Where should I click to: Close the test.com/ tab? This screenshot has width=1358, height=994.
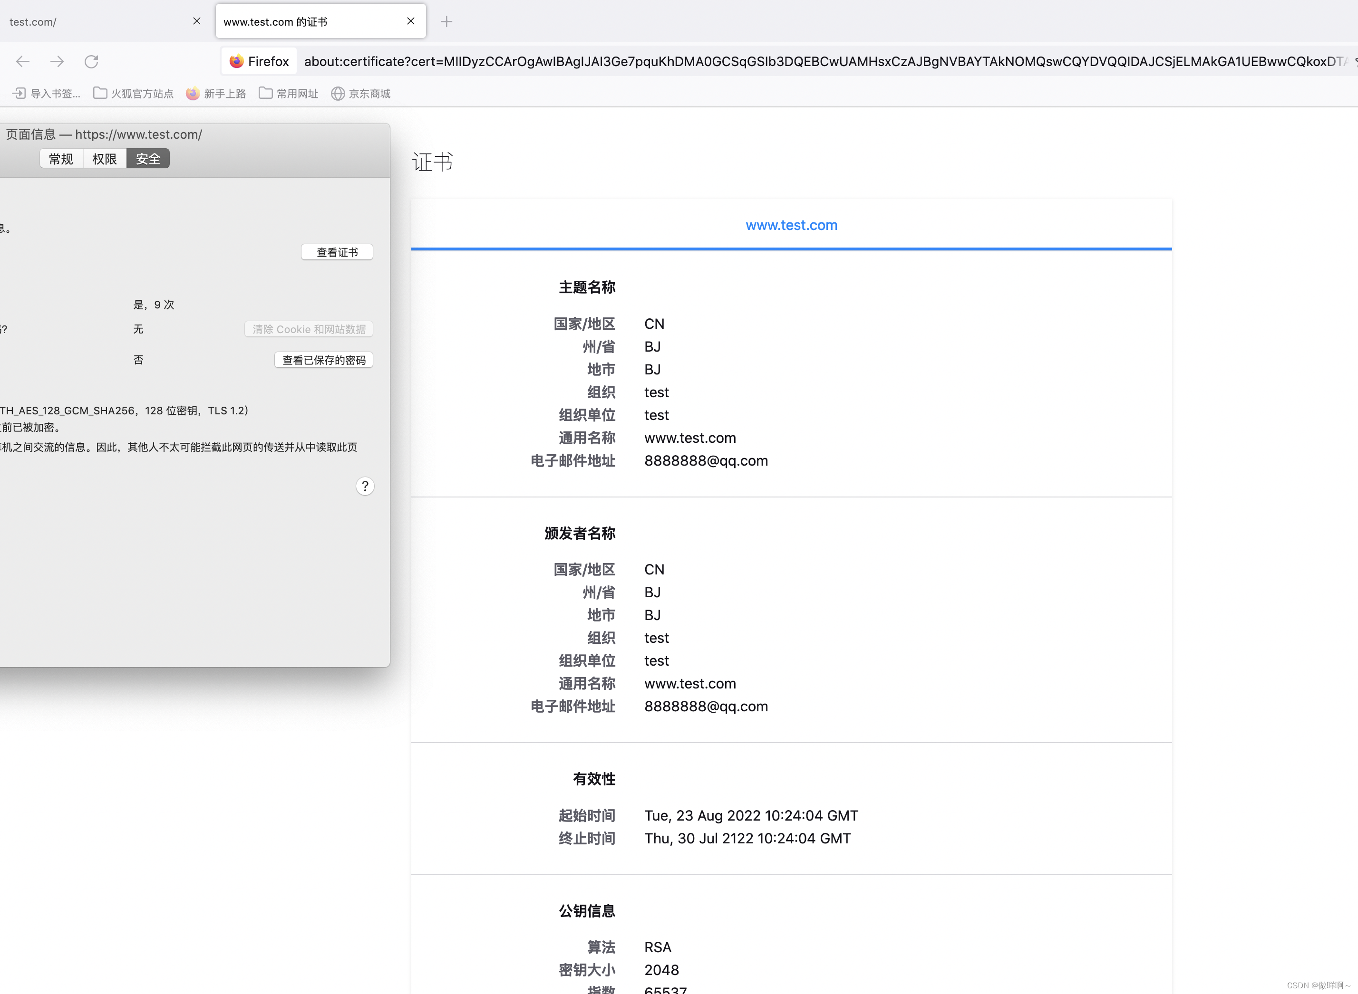point(197,21)
